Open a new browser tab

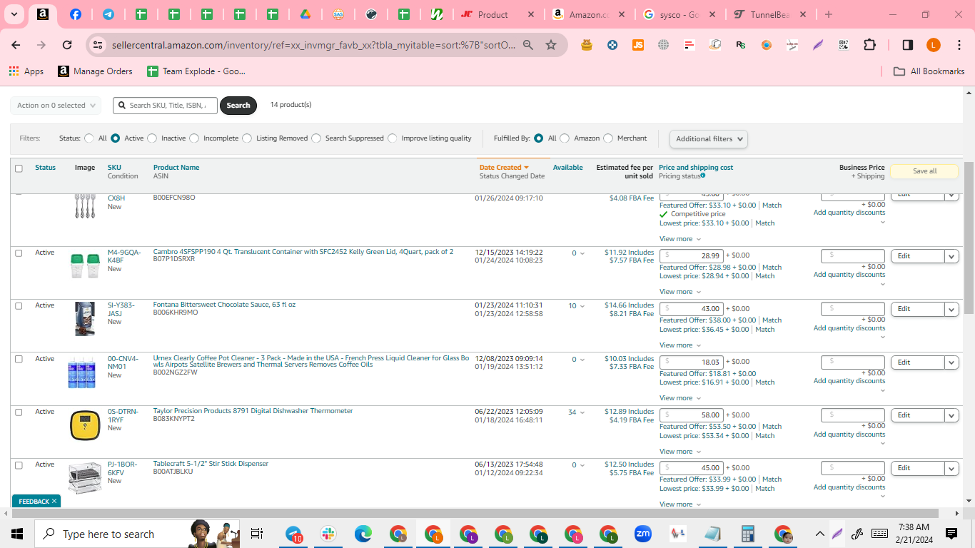pyautogui.click(x=828, y=14)
